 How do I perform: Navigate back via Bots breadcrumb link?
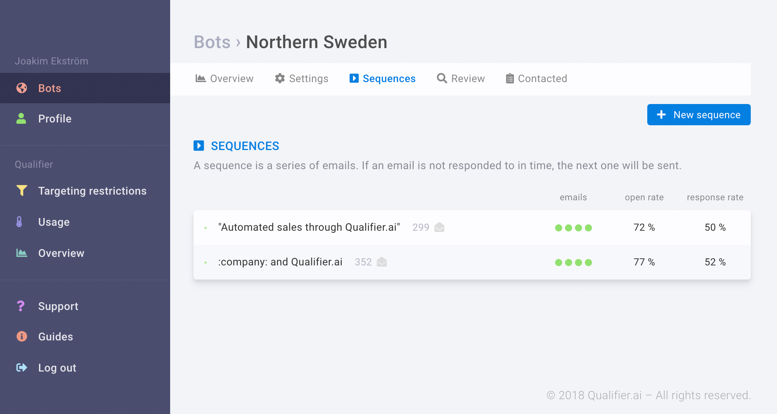coord(212,42)
